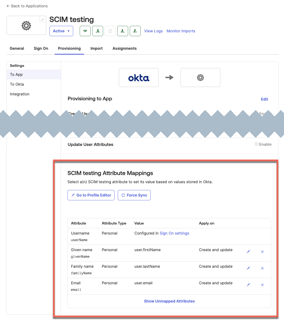Click the green handshake provisioning icon
Image resolution: width=284 pixels, height=321 pixels.
(85, 31)
